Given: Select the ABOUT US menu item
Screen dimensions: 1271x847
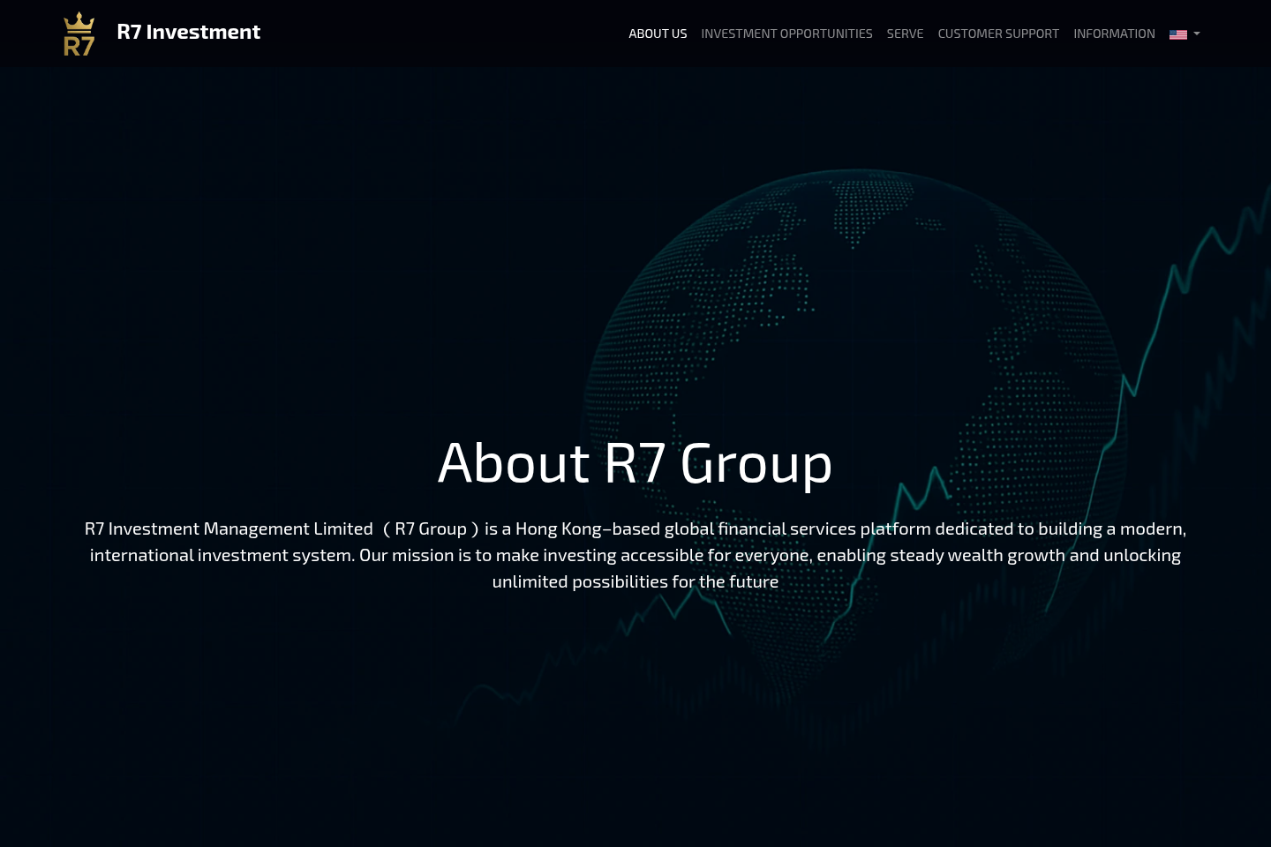Looking at the screenshot, I should pos(658,34).
